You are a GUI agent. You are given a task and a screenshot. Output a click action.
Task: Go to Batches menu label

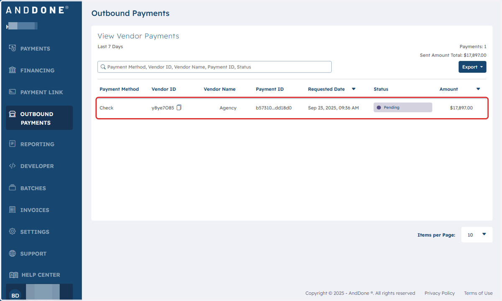[33, 188]
